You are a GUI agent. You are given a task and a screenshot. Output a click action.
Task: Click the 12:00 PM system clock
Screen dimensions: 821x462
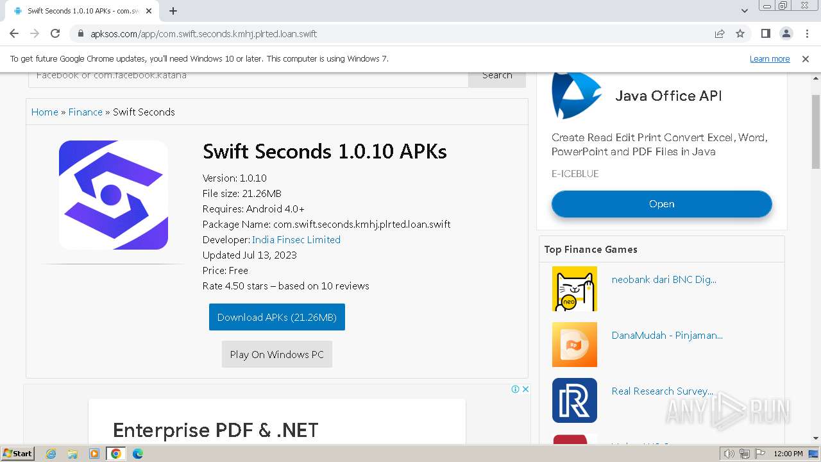pos(788,454)
